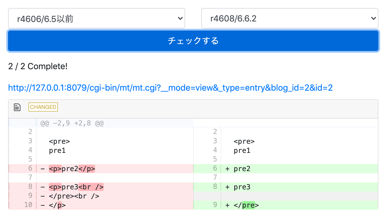Click the <pre> line at row 3 right pane
This screenshot has width=387, height=221.
coord(244,141)
